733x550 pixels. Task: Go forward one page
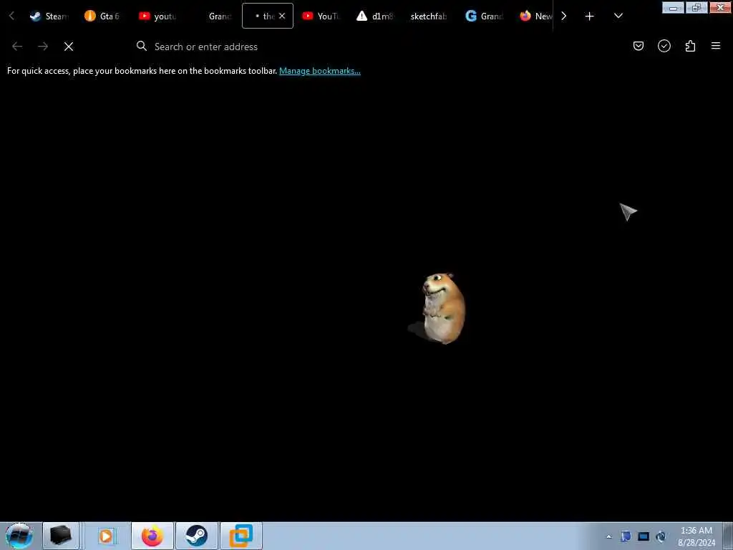43,47
